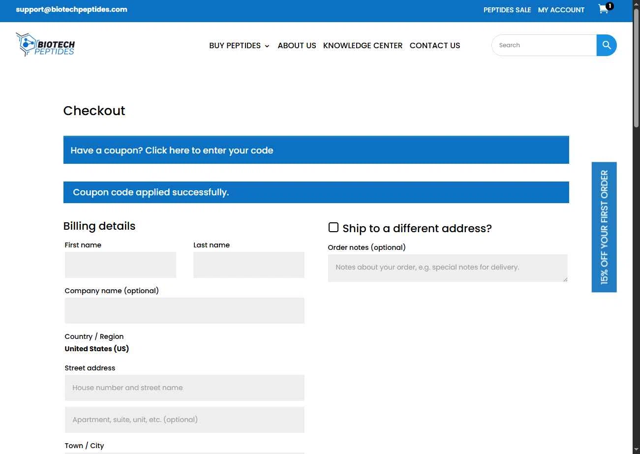Click the House number and street name field
This screenshot has height=454, width=640.
[184, 388]
